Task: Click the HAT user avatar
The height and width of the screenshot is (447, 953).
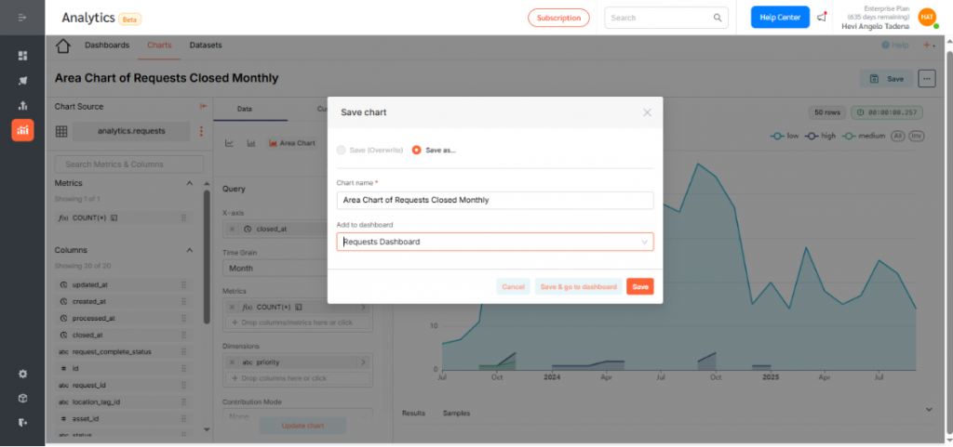Action: 926,18
